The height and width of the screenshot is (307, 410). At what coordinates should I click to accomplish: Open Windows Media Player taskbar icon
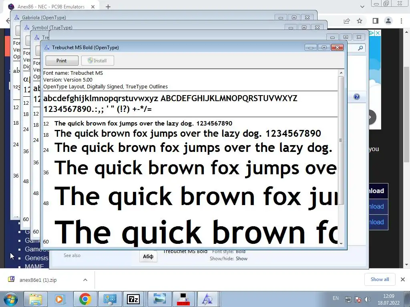click(59, 299)
